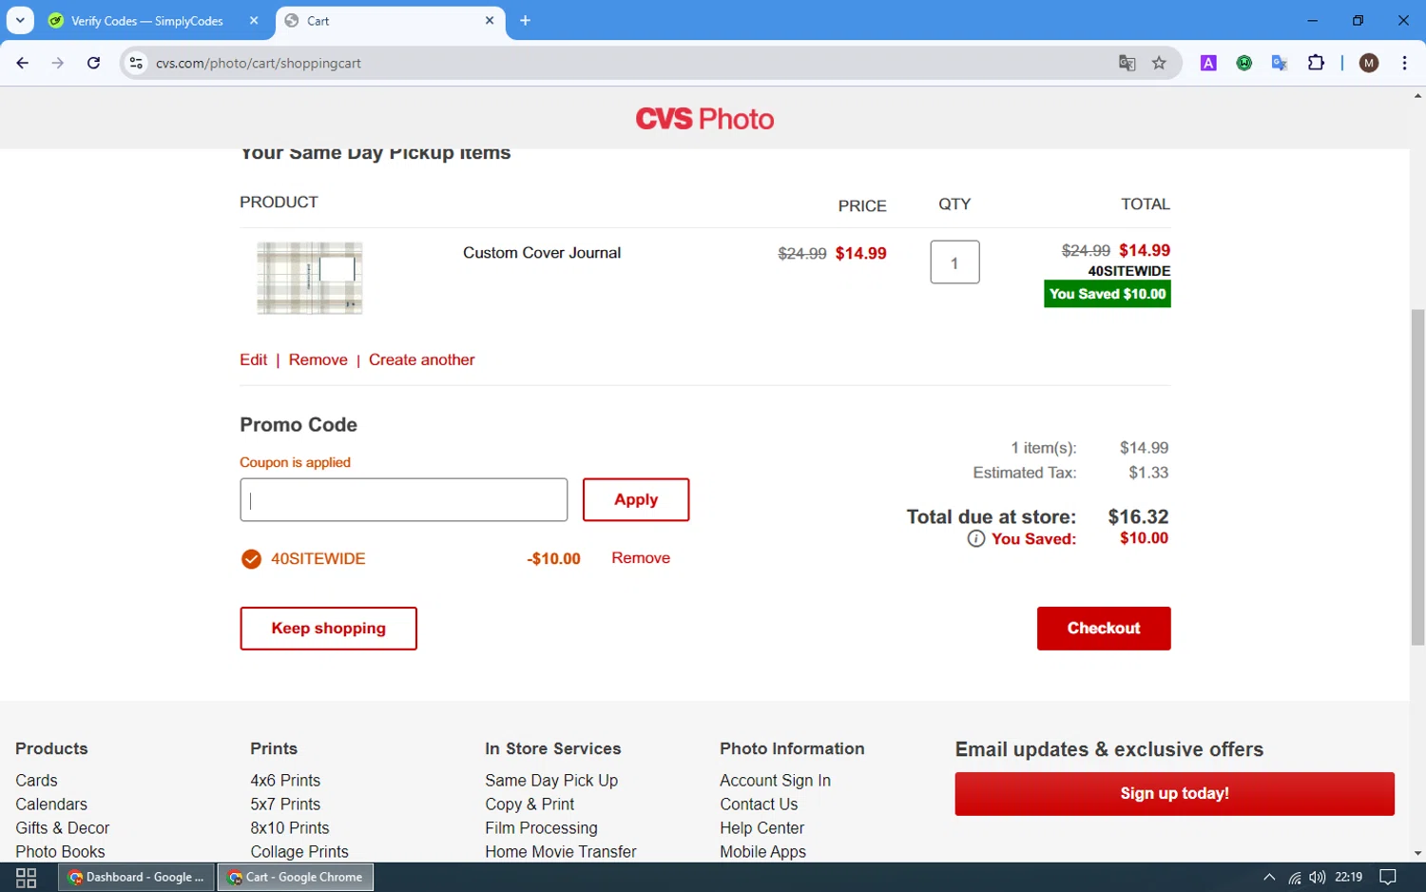Open the notifications center icon
This screenshot has height=892, width=1426.
pos(1388,877)
